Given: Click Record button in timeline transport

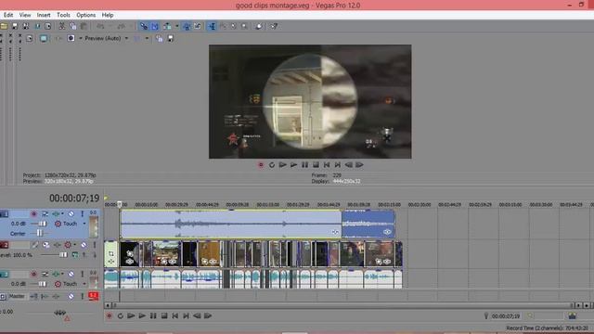Looking at the screenshot, I should click(x=110, y=315).
